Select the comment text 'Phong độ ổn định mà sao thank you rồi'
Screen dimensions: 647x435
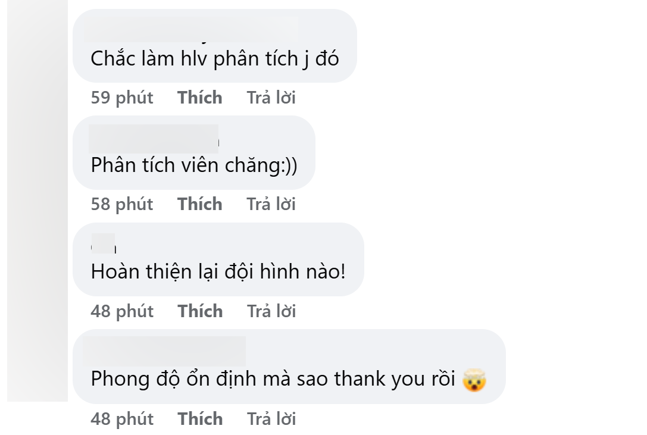pyautogui.click(x=274, y=378)
